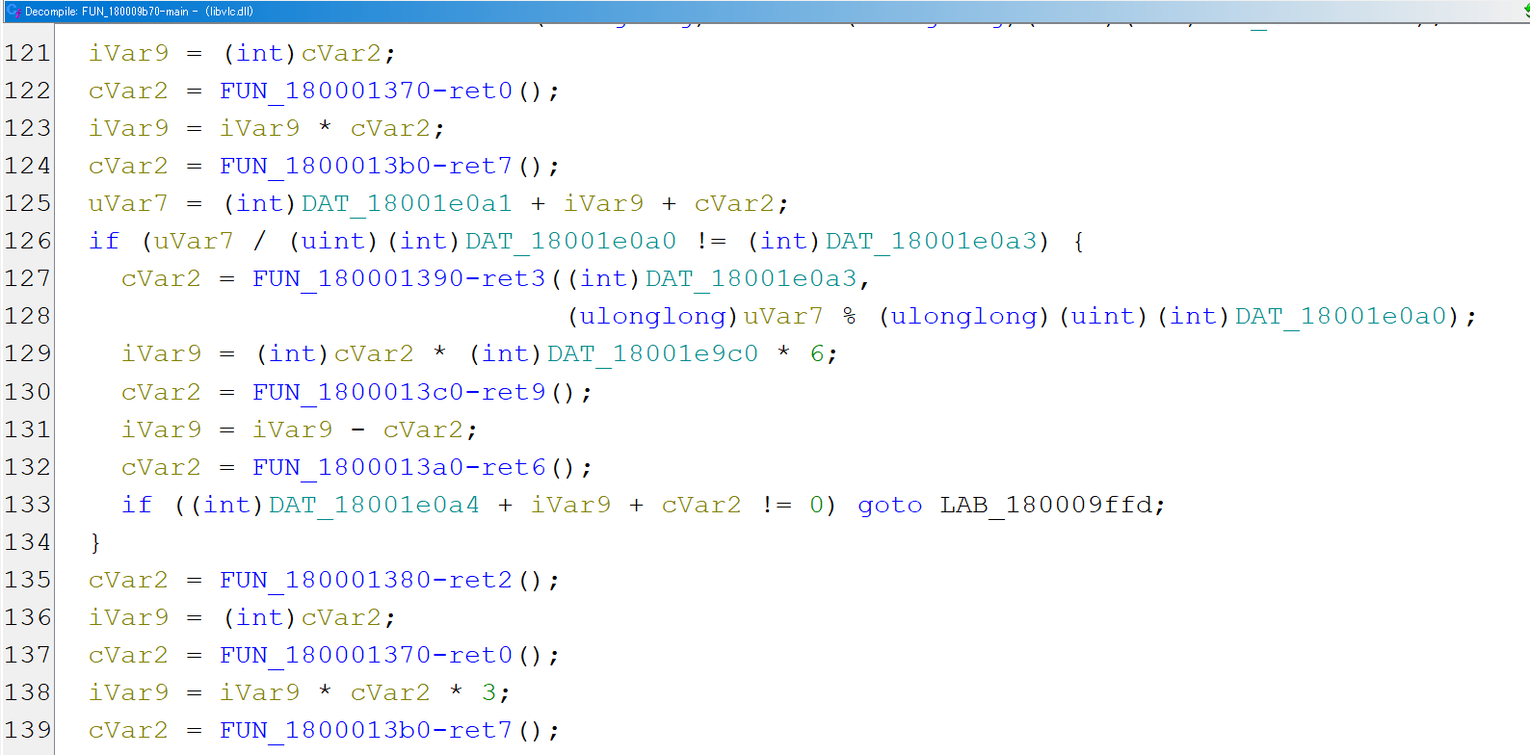Viewport: 1530px width, 755px height.
Task: Click label LAB_180009ffd on line 133
Action: click(x=1045, y=505)
